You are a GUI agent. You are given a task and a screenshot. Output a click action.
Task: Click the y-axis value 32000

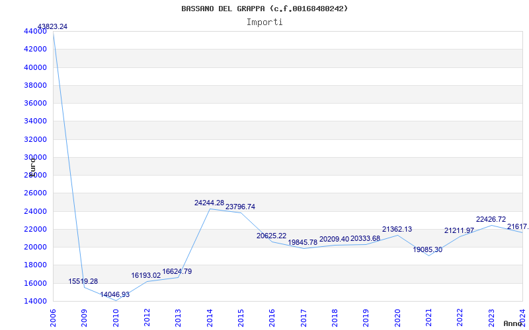(36, 139)
